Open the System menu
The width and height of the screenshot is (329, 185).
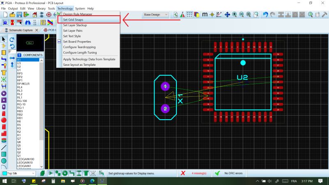coord(80,9)
